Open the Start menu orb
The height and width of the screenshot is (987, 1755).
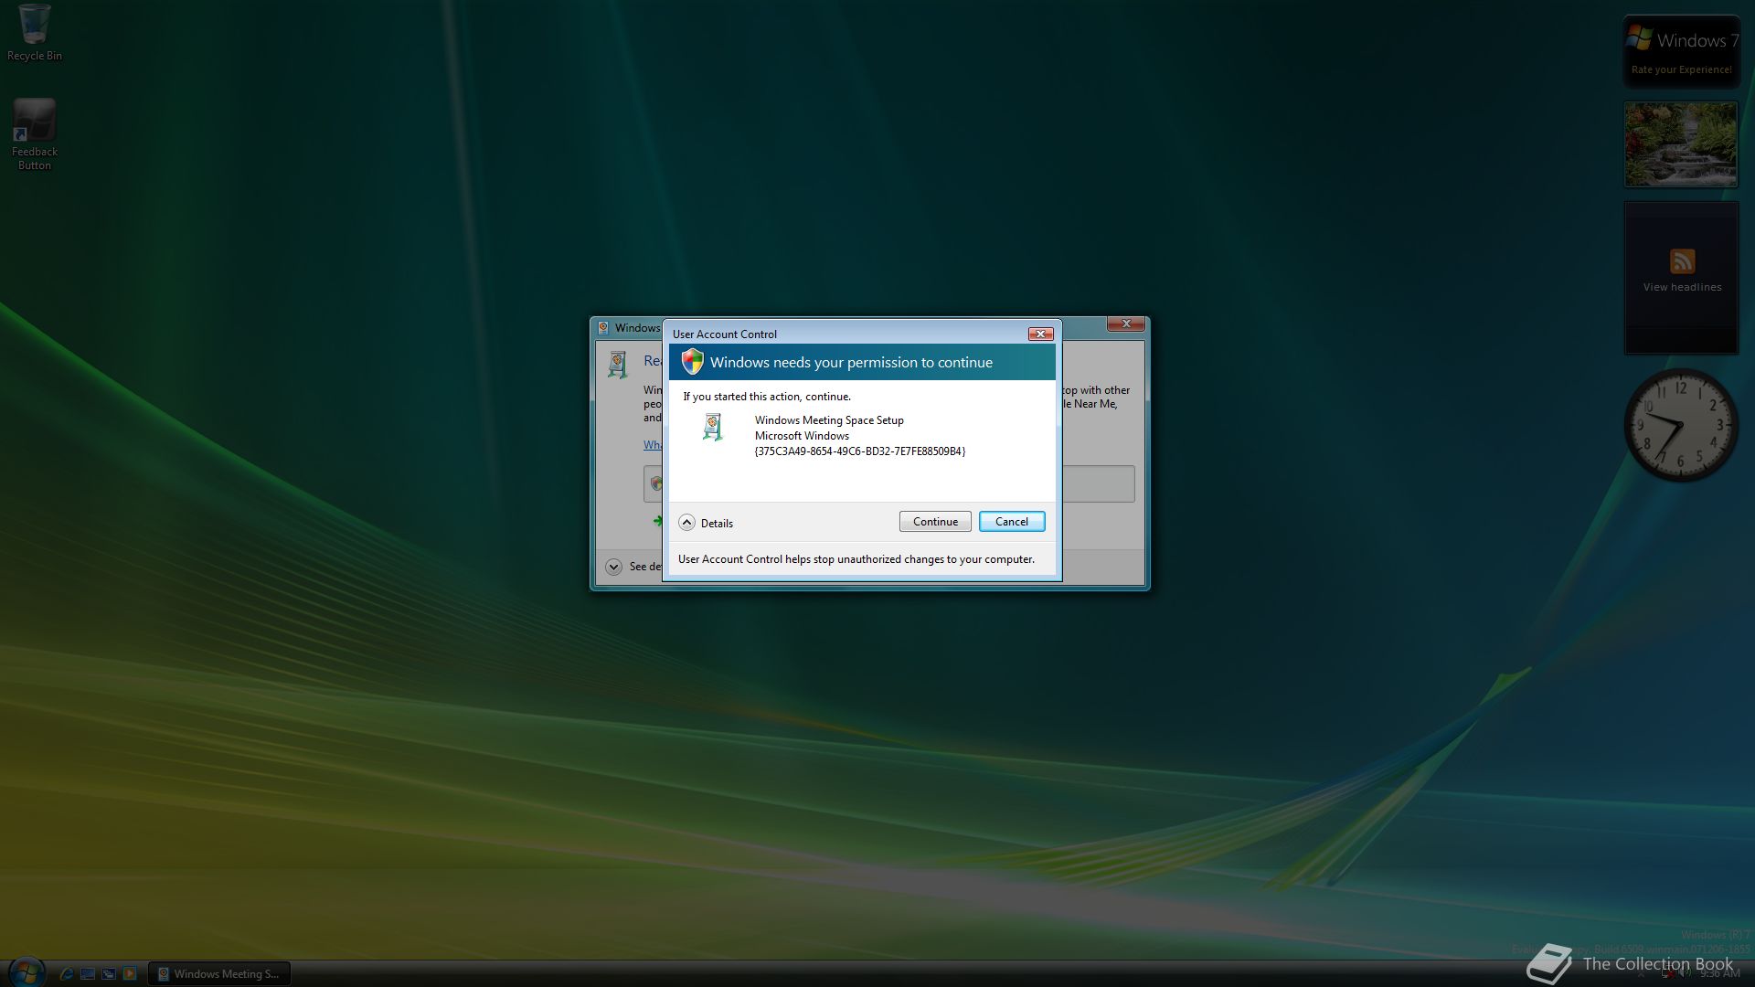27,972
